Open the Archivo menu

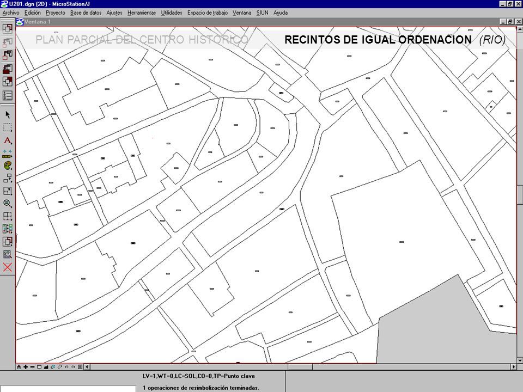(11, 13)
